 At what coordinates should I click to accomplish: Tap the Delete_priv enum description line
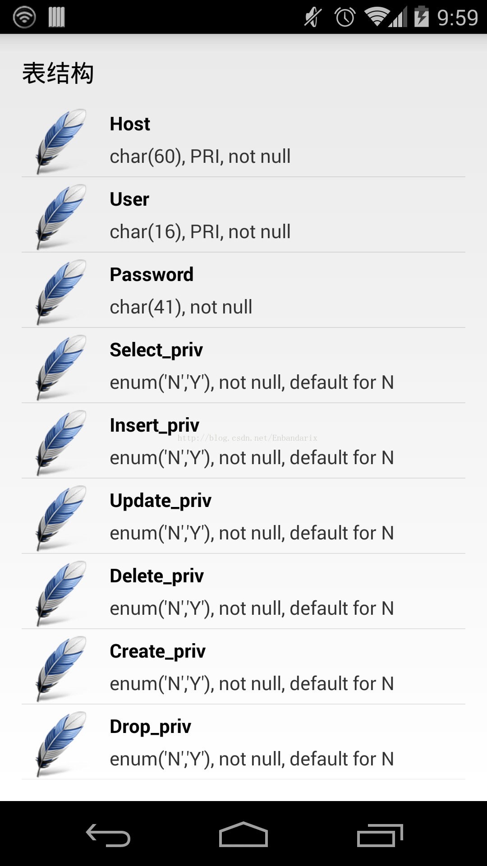[252, 608]
